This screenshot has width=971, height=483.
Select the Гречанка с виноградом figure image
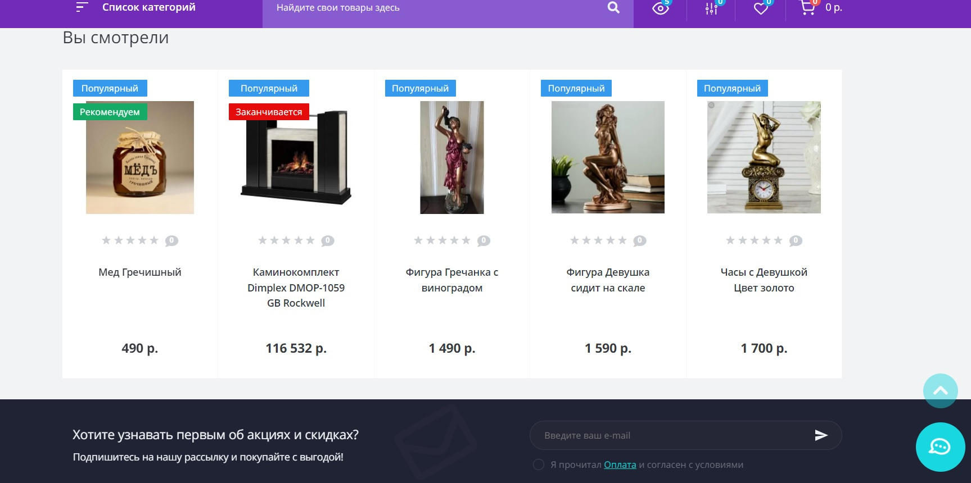tap(452, 157)
